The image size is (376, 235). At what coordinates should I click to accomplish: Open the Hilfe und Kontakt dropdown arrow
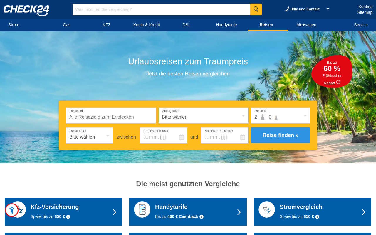(327, 9)
